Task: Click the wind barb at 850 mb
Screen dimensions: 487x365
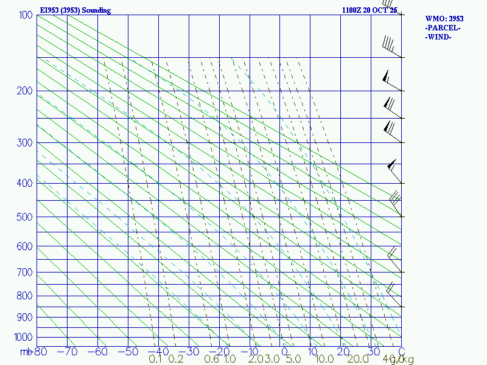Action: pyautogui.click(x=394, y=294)
